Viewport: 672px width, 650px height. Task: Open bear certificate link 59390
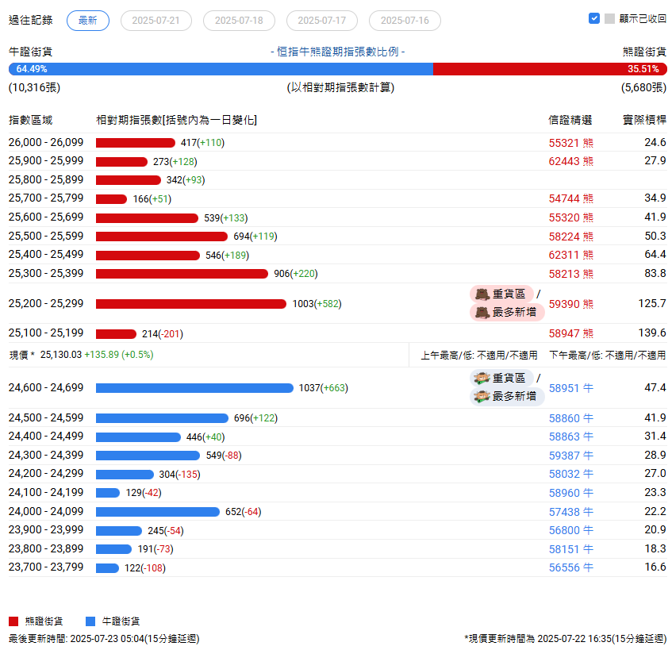(564, 304)
